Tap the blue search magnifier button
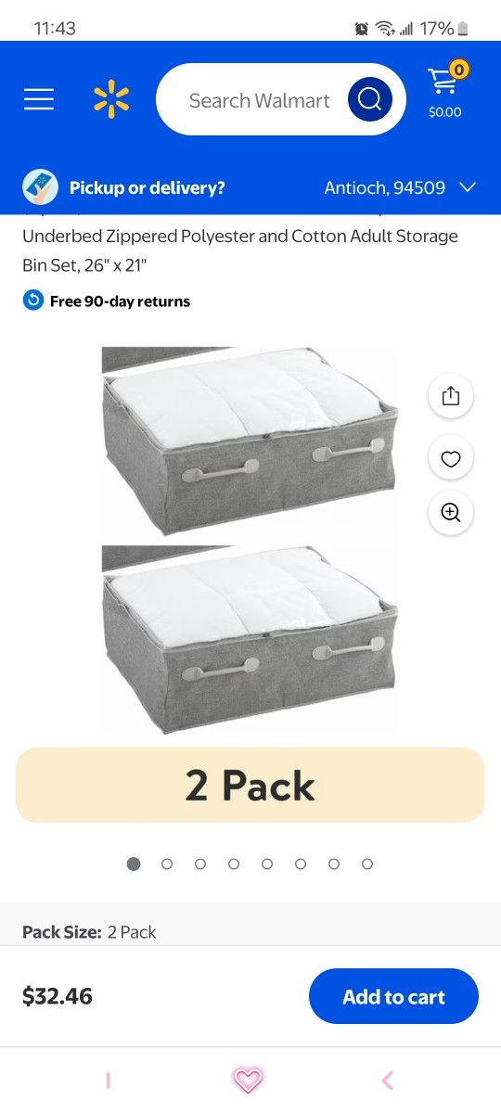The image size is (501, 1113). tap(369, 99)
